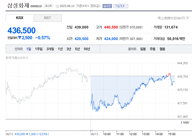Screen dimensions: 192x140
Task: Click the 시가 value 429,500
Action: pos(81,39)
